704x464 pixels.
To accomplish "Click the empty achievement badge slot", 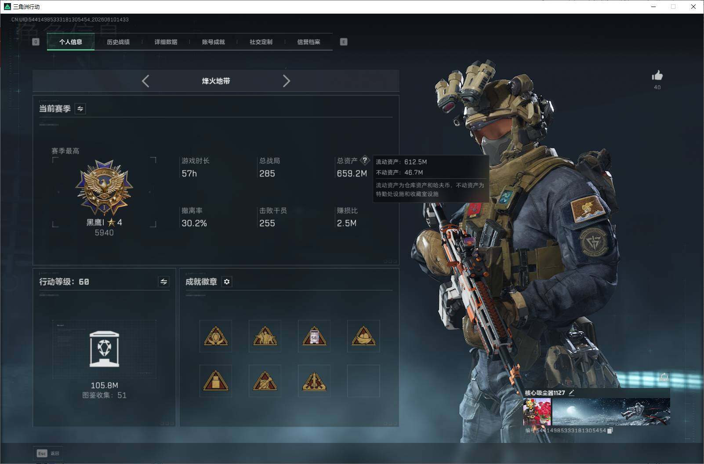I will pos(363,381).
